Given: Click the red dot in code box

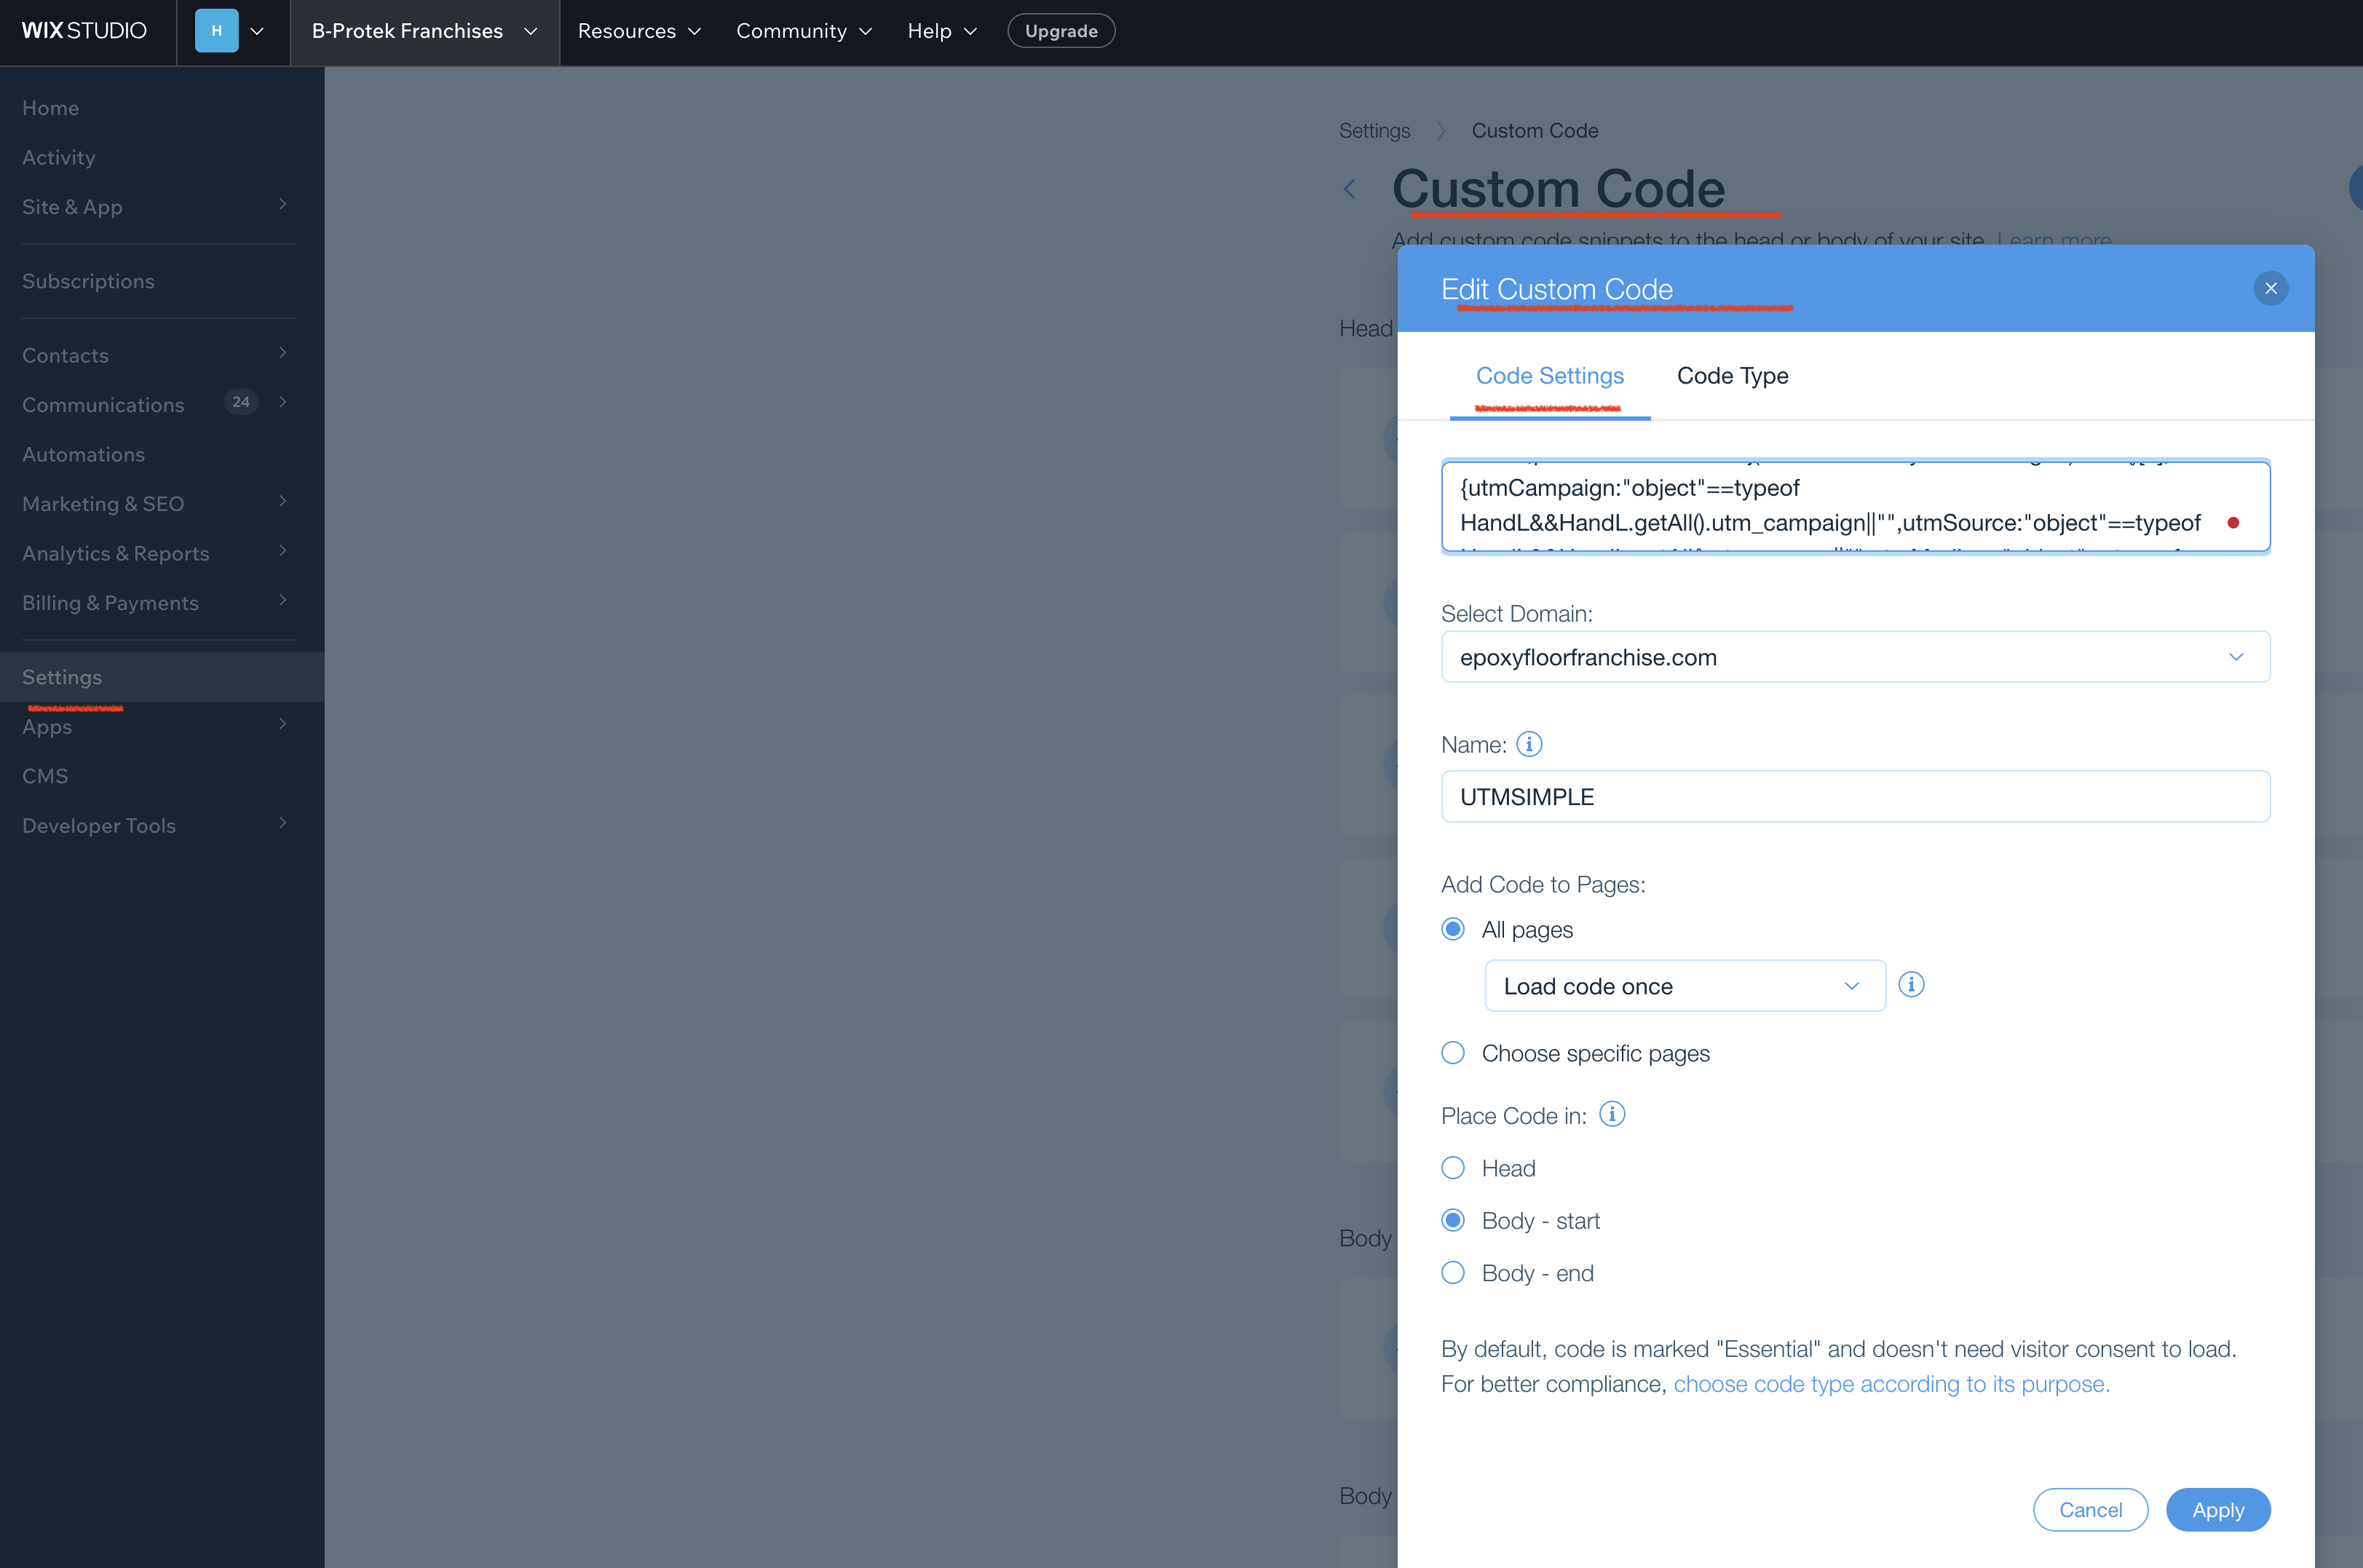Looking at the screenshot, I should [2233, 523].
